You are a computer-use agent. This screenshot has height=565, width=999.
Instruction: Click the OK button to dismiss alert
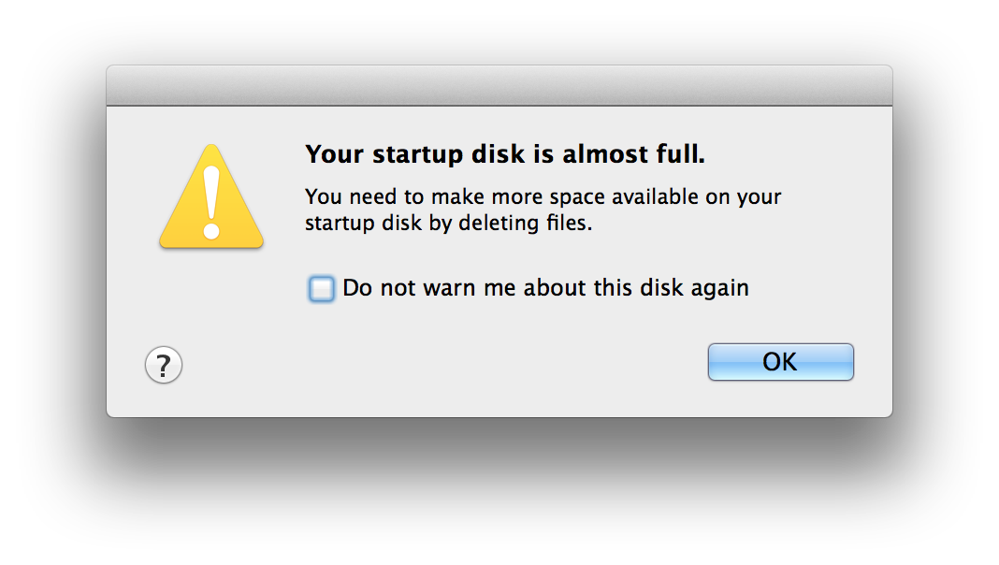[780, 362]
